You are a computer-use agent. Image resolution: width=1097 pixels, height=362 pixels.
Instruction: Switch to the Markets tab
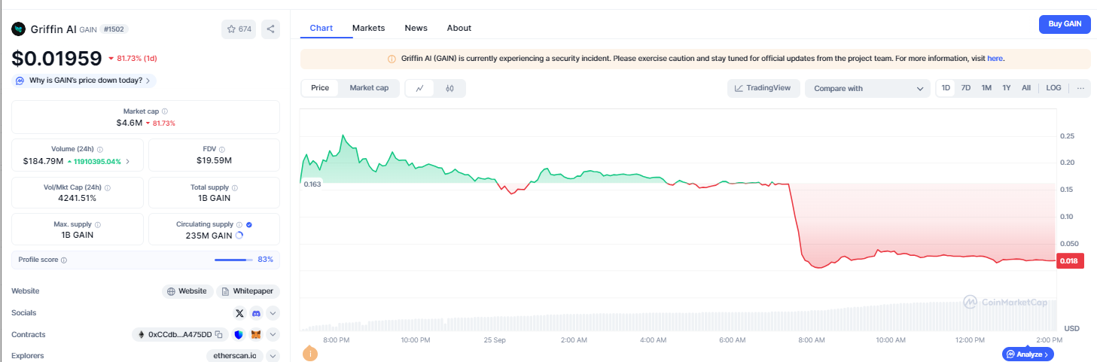368,28
